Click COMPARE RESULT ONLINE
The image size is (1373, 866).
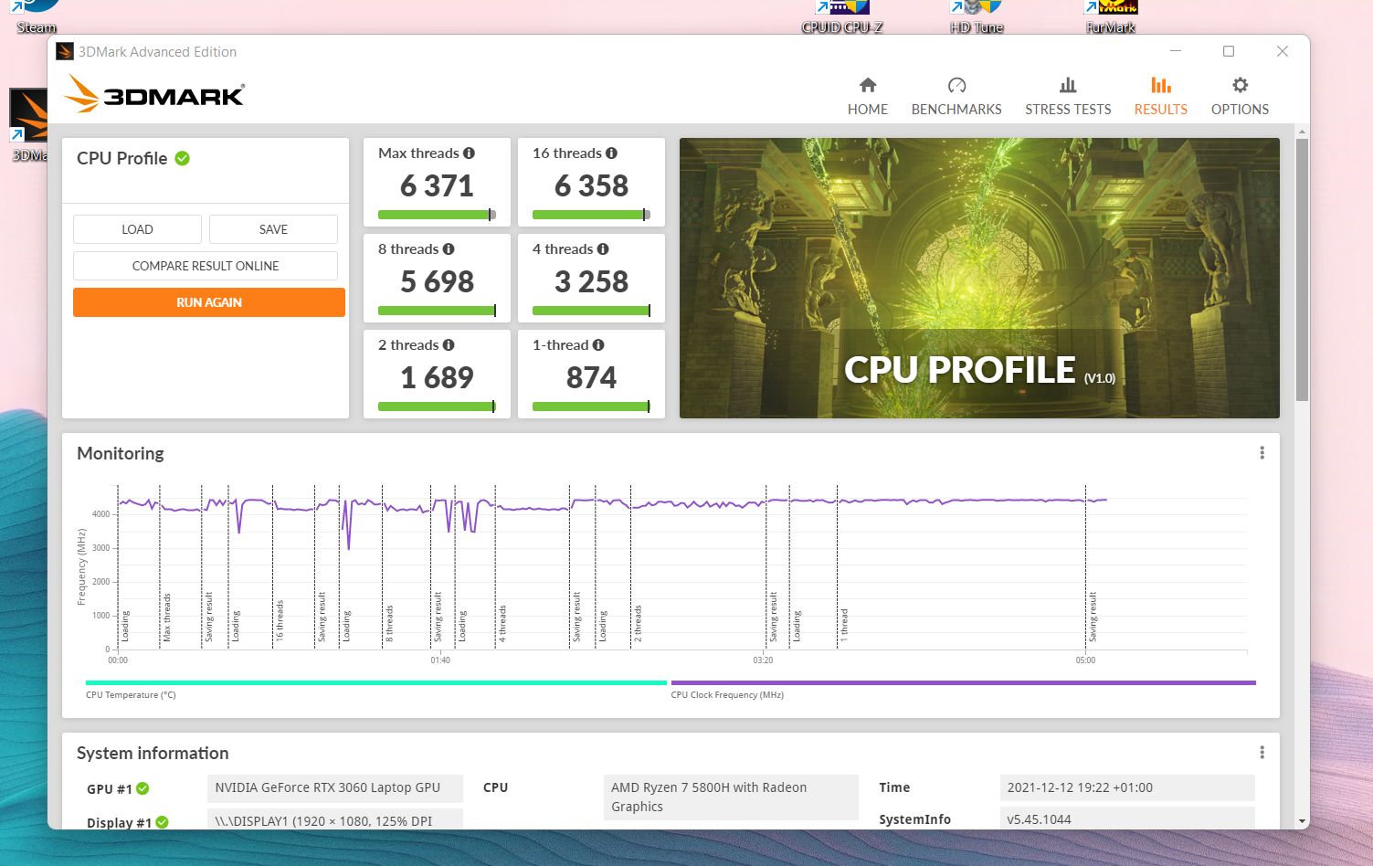tap(206, 266)
